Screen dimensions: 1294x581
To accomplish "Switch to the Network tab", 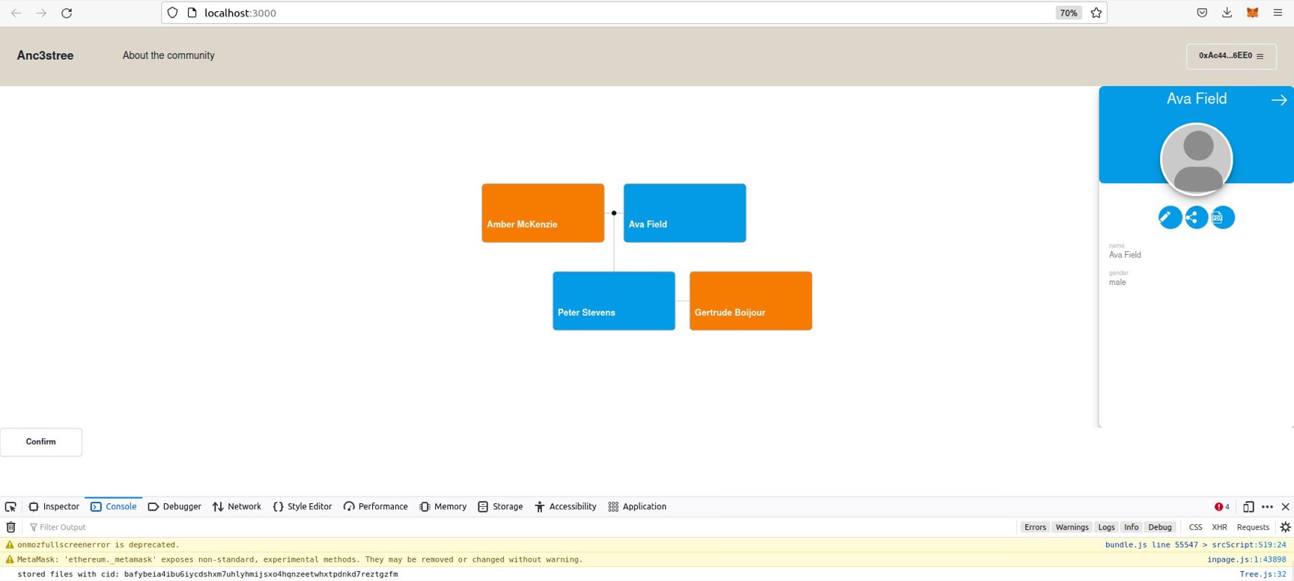I will coord(237,507).
